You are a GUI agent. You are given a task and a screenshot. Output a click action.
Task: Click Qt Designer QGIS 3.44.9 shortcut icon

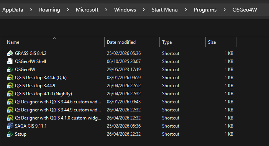click(10, 110)
